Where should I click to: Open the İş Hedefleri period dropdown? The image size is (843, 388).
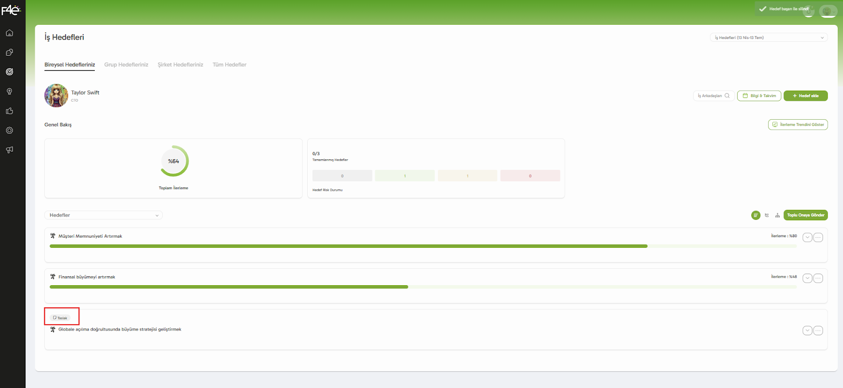[768, 38]
